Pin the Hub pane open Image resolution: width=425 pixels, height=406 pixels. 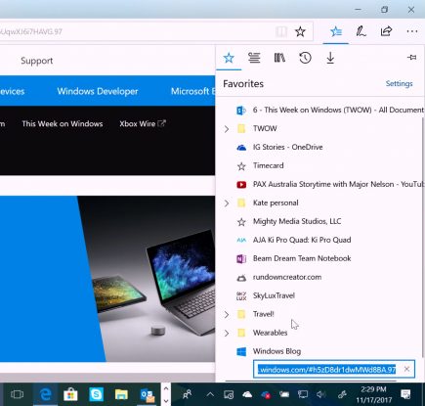click(x=411, y=58)
